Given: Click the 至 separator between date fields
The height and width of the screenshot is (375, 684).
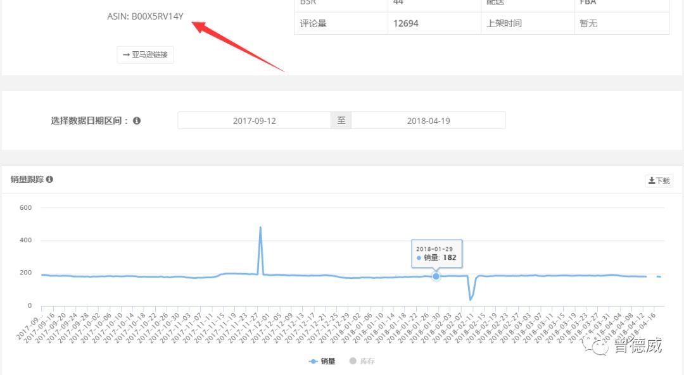Looking at the screenshot, I should 341,121.
